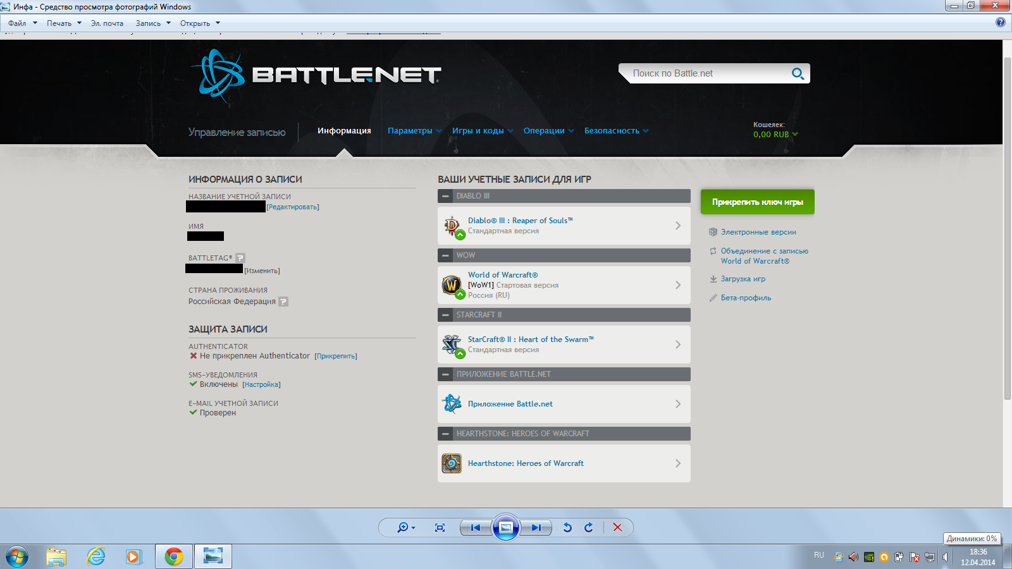
Task: Click the Battle.net app icon in list
Action: (452, 404)
